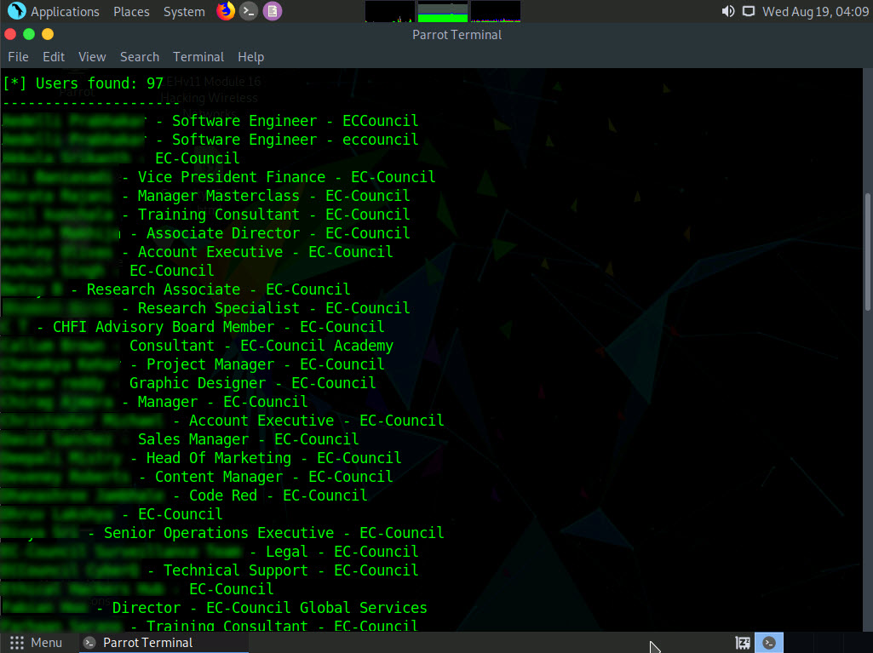Open the File menu in Parrot Terminal
This screenshot has height=653, width=873.
coord(18,57)
